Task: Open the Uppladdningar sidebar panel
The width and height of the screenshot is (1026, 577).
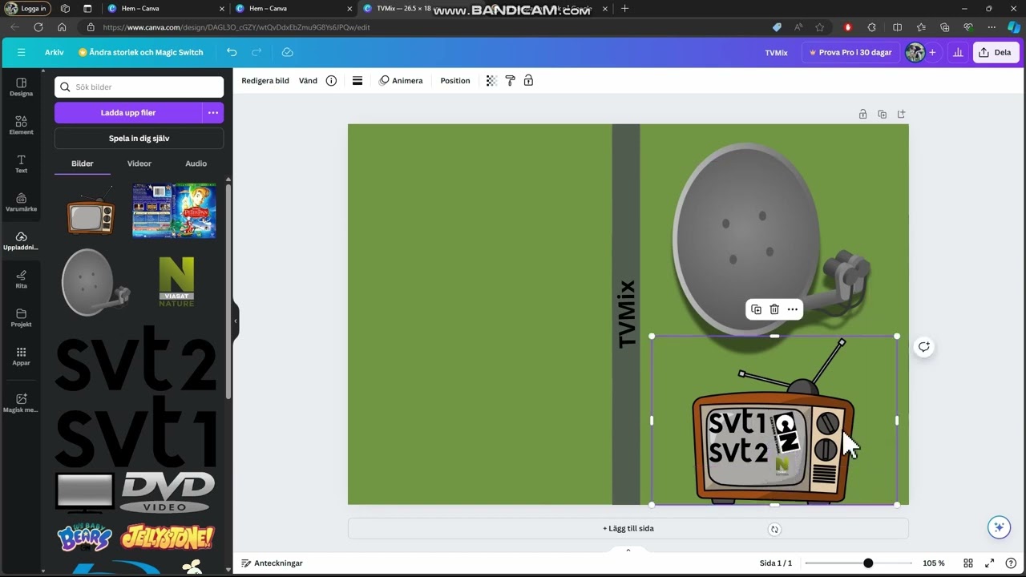Action: (x=21, y=241)
